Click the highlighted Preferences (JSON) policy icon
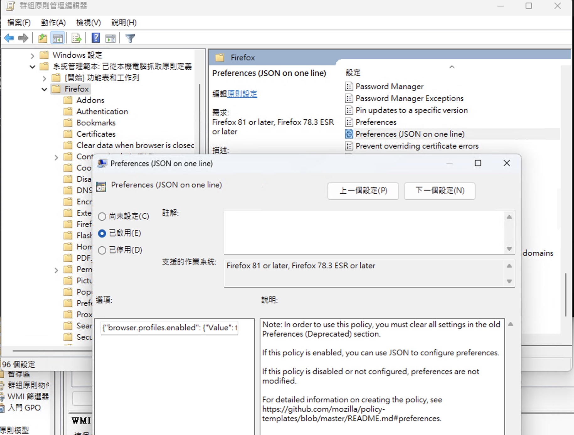 tap(349, 134)
